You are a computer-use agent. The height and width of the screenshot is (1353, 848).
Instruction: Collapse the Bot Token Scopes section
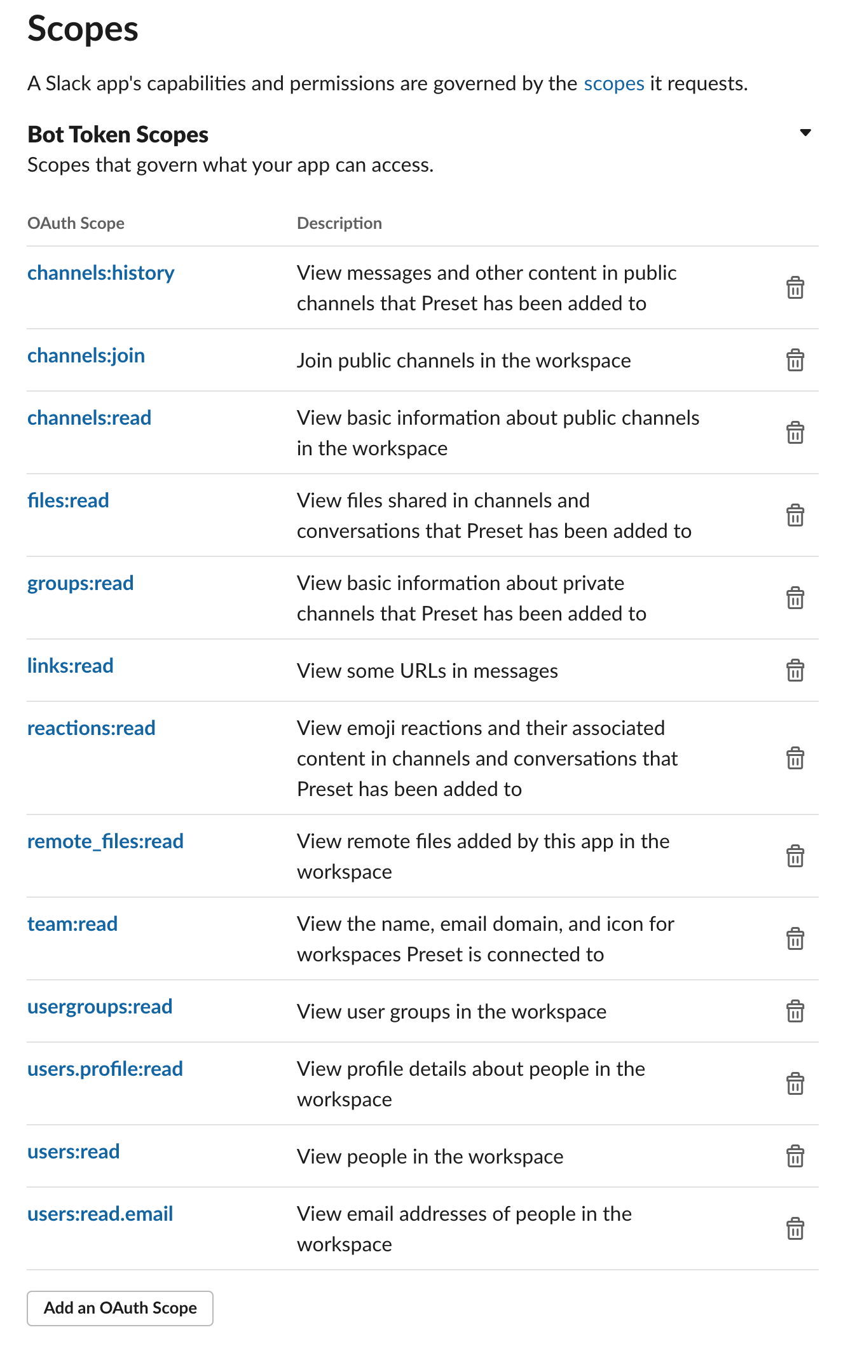click(805, 133)
